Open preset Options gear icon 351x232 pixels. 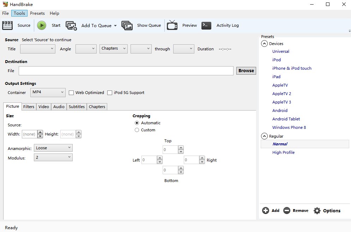pos(317,211)
